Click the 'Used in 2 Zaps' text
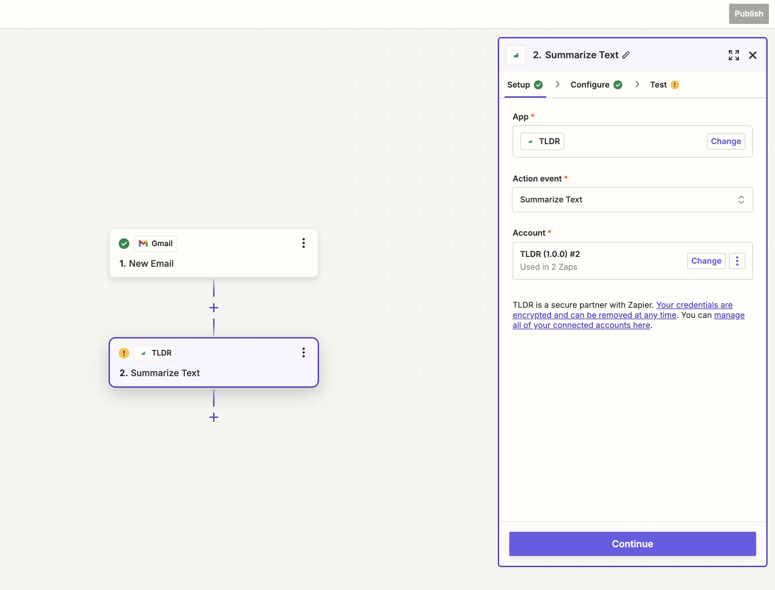The height and width of the screenshot is (590, 775). click(549, 267)
